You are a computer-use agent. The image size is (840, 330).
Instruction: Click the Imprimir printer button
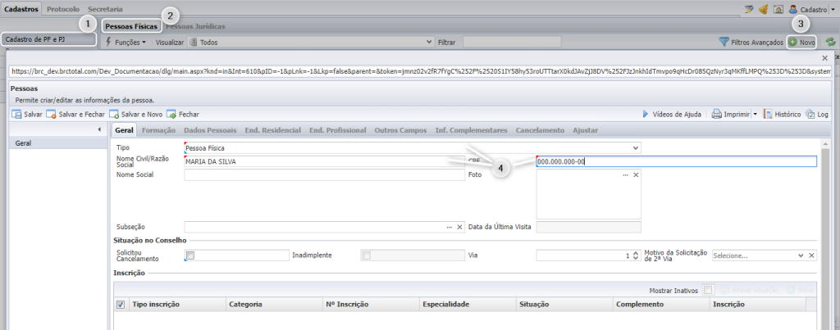(731, 115)
